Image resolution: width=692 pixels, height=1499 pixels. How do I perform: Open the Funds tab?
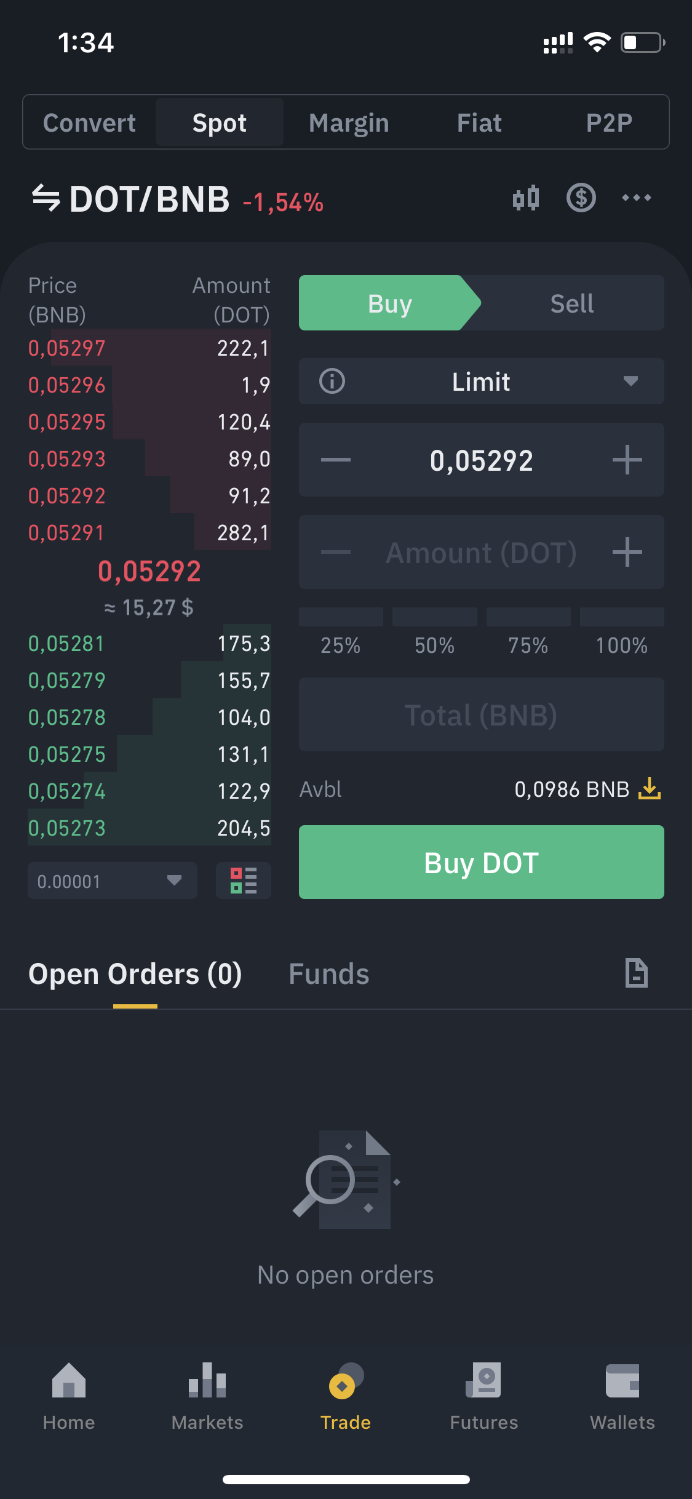(328, 974)
